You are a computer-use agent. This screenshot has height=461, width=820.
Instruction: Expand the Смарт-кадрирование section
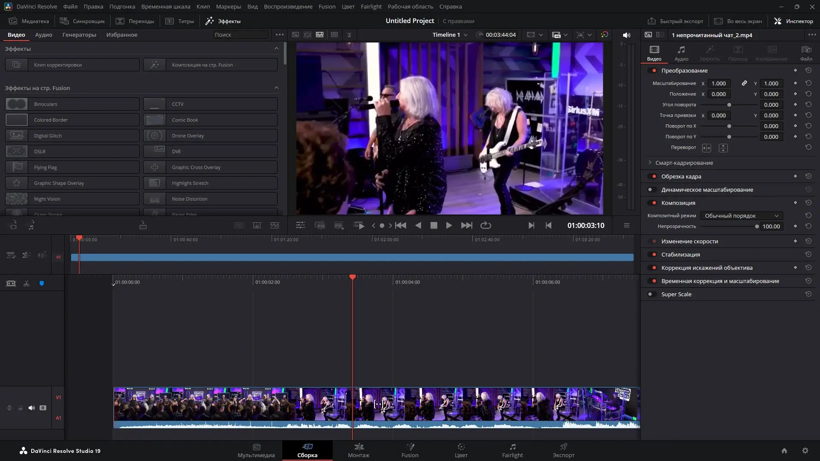[650, 163]
